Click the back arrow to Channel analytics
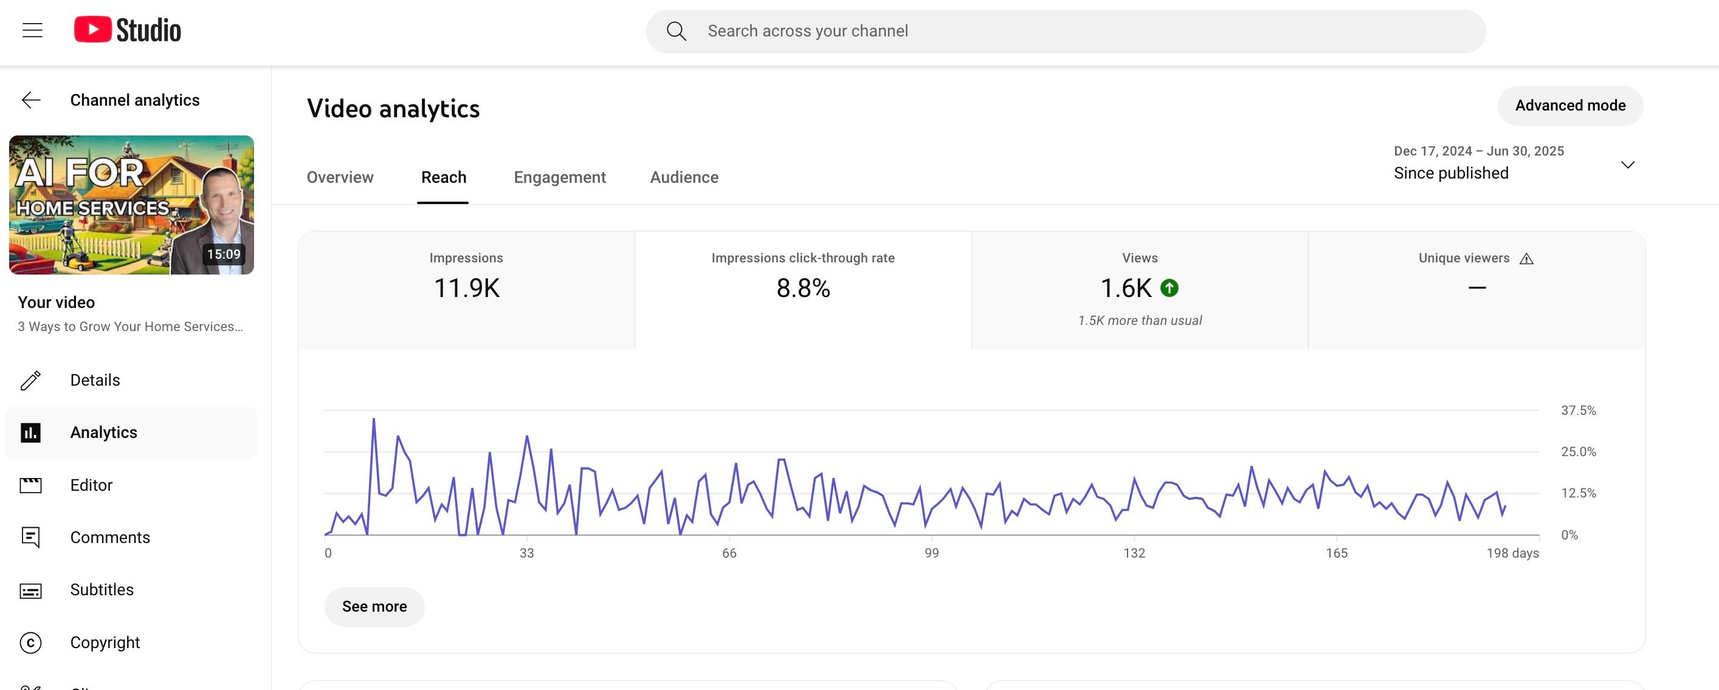Viewport: 1719px width, 690px height. tap(30, 100)
